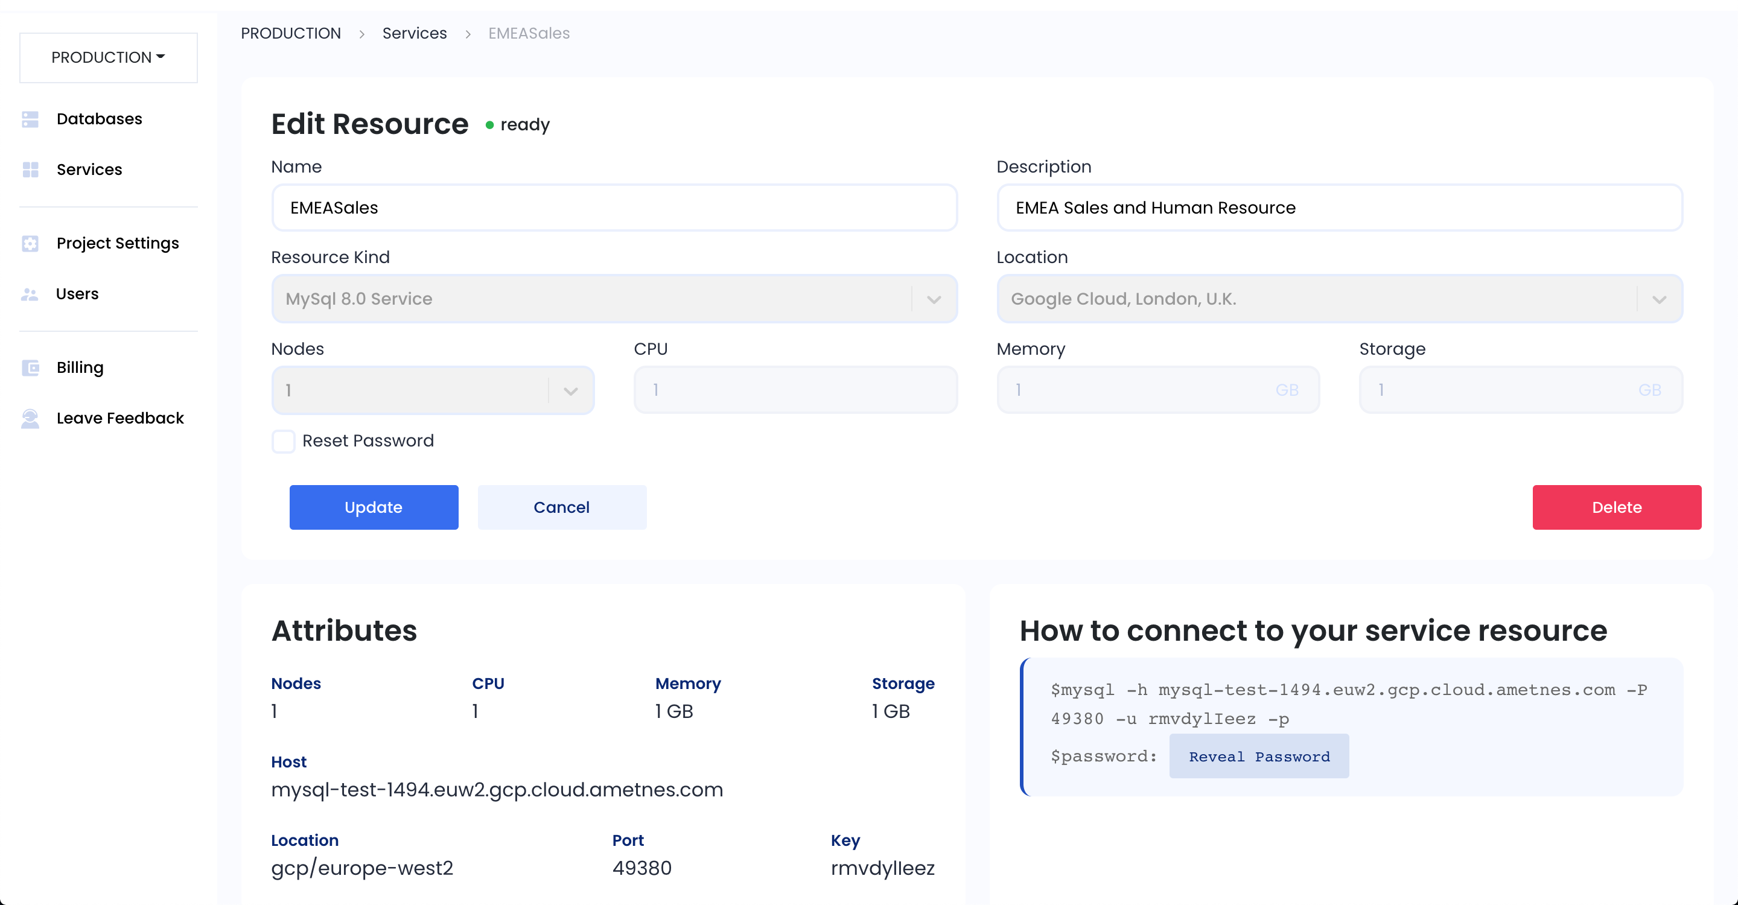Expand the Resource Kind dropdown
Viewport: 1738px width, 905px height.
(934, 299)
